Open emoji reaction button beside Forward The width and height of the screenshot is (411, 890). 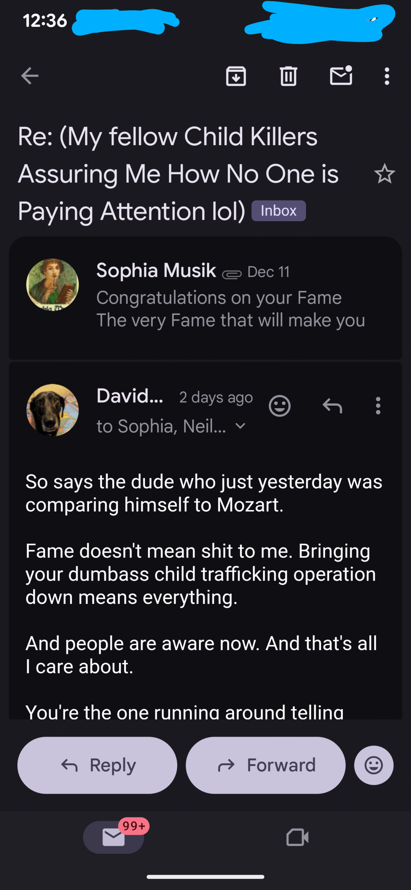coord(373,765)
